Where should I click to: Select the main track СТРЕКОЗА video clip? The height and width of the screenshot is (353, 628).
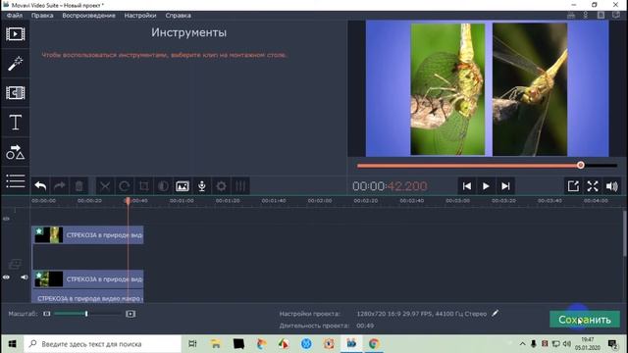click(87, 278)
